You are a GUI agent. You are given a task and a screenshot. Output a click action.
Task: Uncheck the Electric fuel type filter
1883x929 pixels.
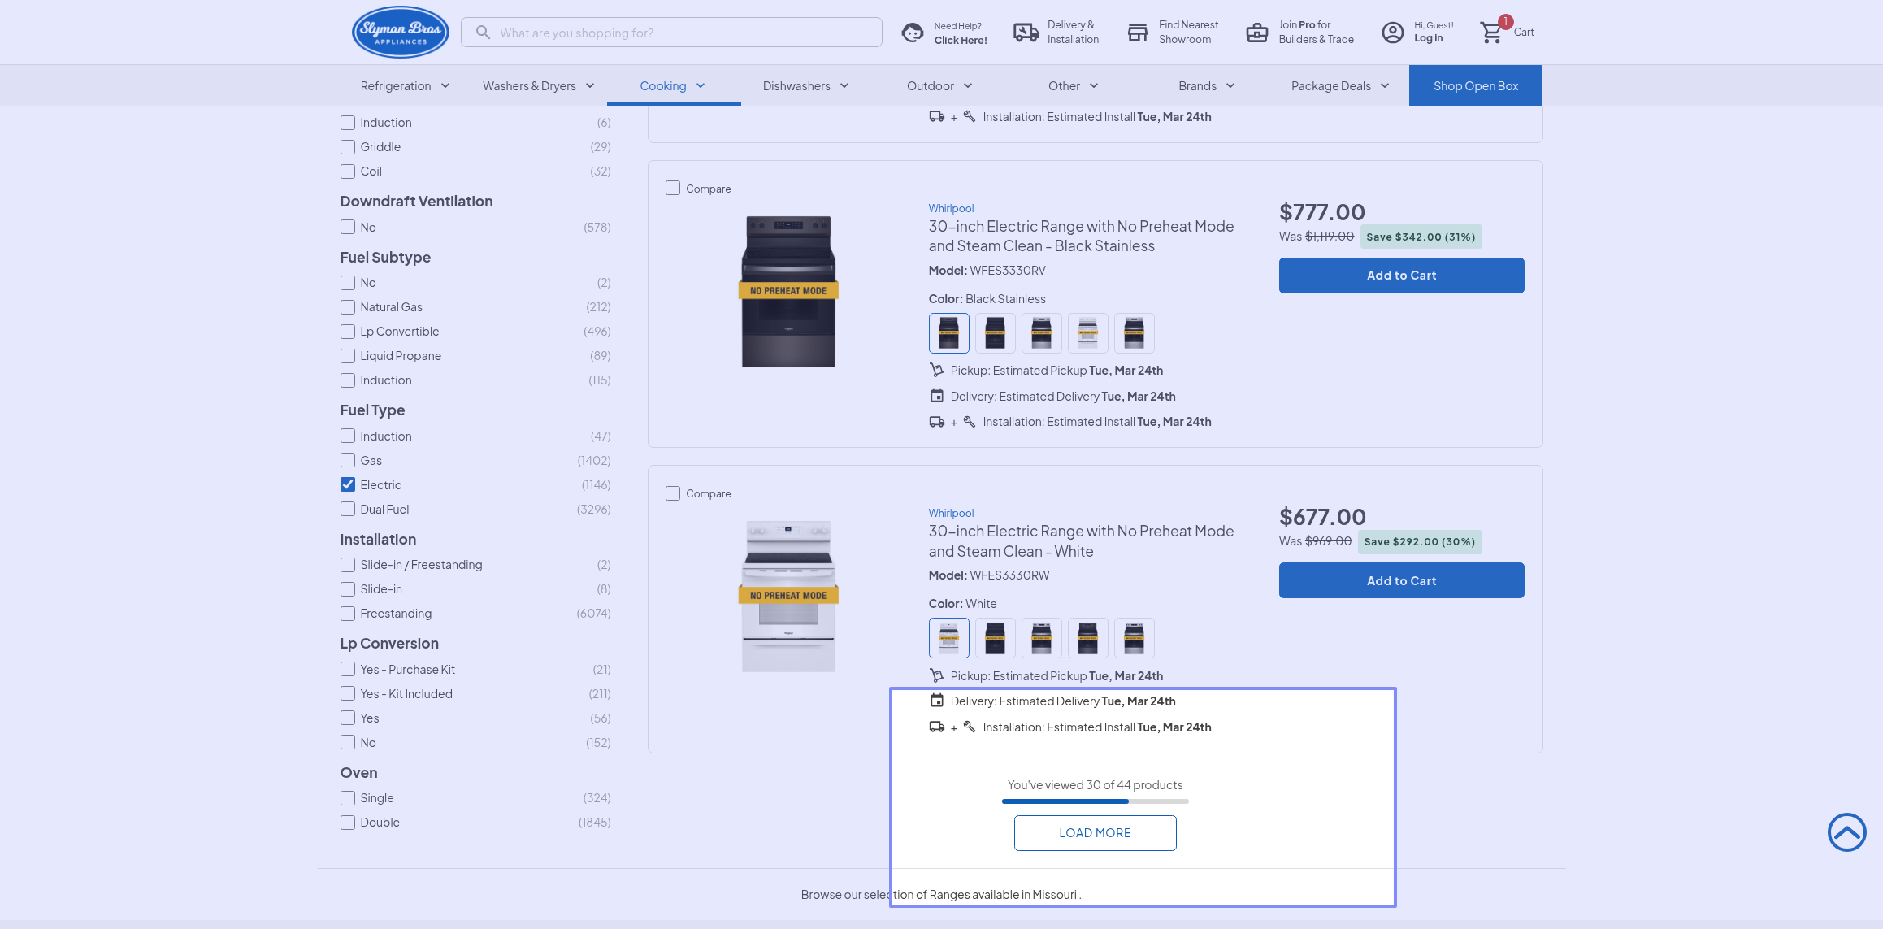[348, 484]
